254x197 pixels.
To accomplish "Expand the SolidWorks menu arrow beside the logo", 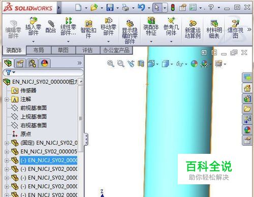I will click(x=59, y=8).
